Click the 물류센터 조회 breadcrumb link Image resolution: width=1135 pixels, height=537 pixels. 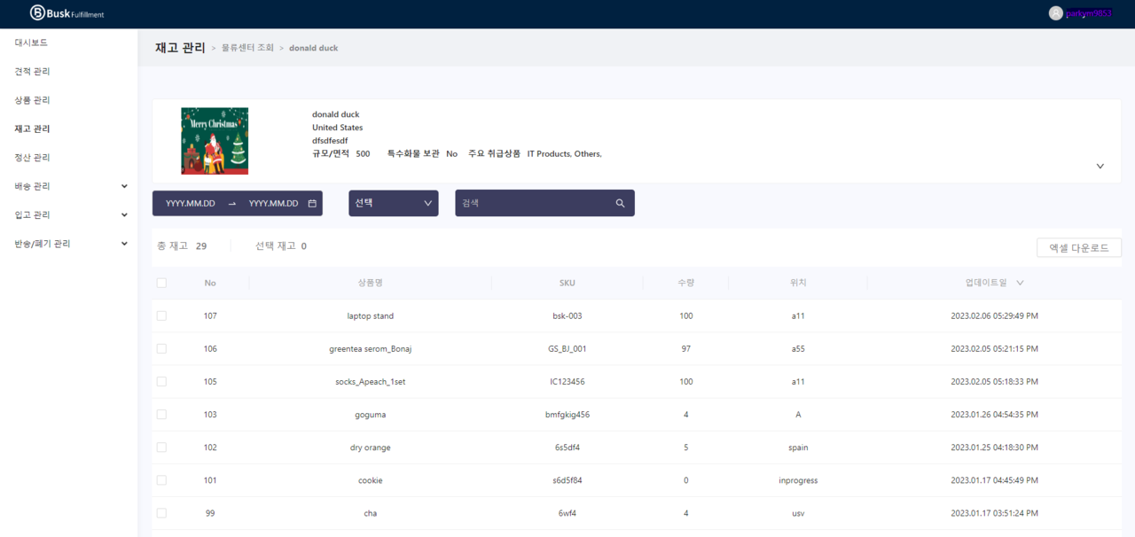(247, 48)
